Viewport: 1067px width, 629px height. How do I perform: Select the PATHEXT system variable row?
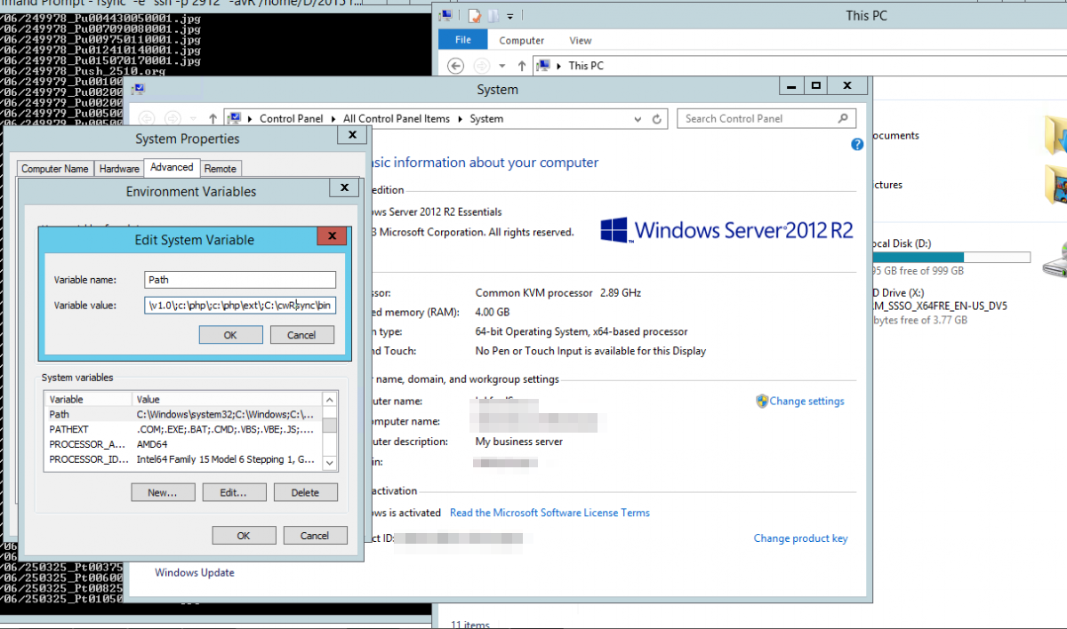pyautogui.click(x=183, y=429)
